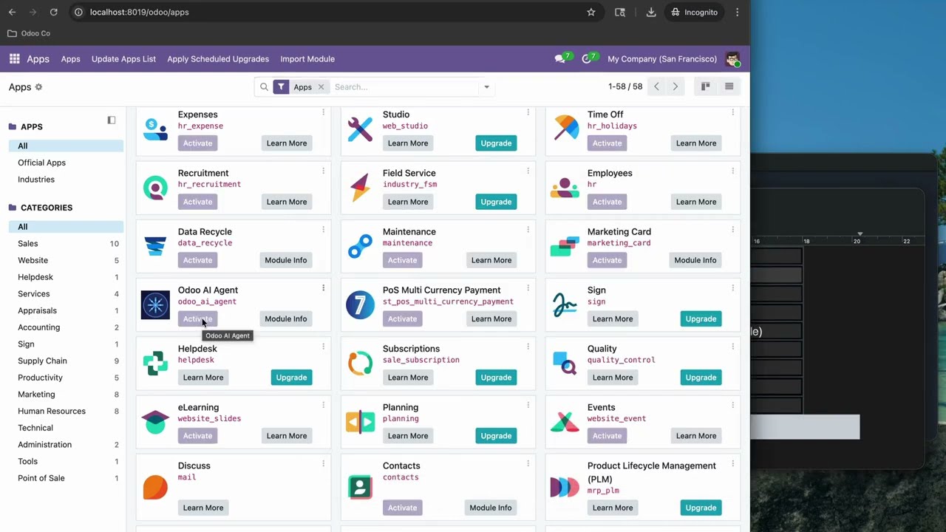The height and width of the screenshot is (532, 946).
Task: Click the Apps settings gear icon
Action: pos(38,87)
